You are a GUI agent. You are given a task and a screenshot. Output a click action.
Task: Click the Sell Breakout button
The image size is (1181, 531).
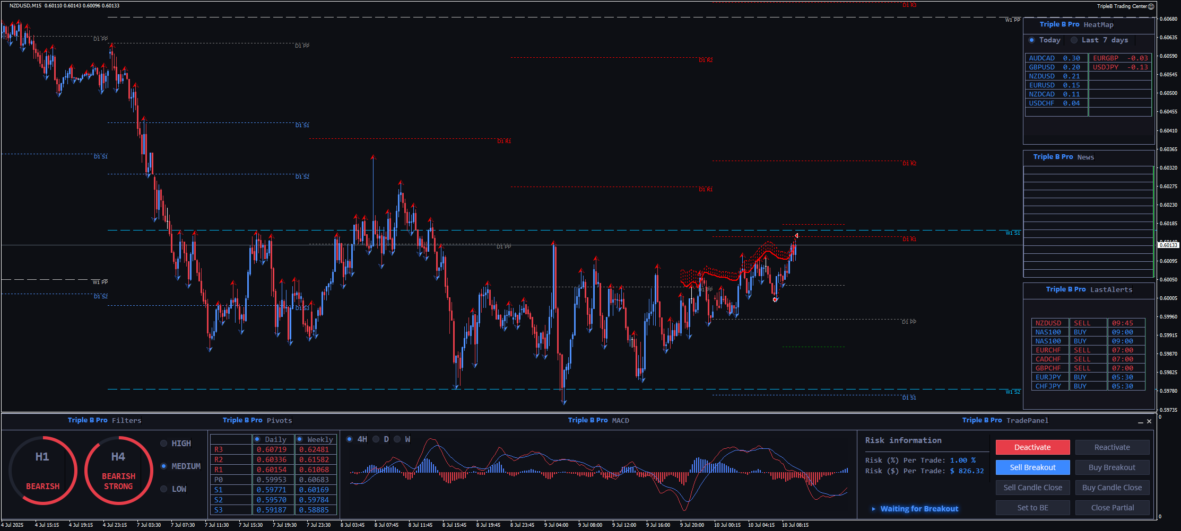(x=1032, y=467)
